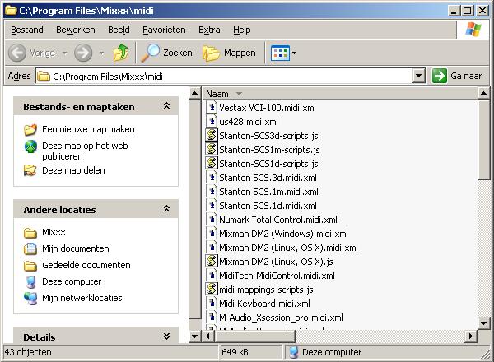Select the Stanton SCS.1m.midi.xml file icon
The width and height of the screenshot is (494, 362).
tap(212, 191)
